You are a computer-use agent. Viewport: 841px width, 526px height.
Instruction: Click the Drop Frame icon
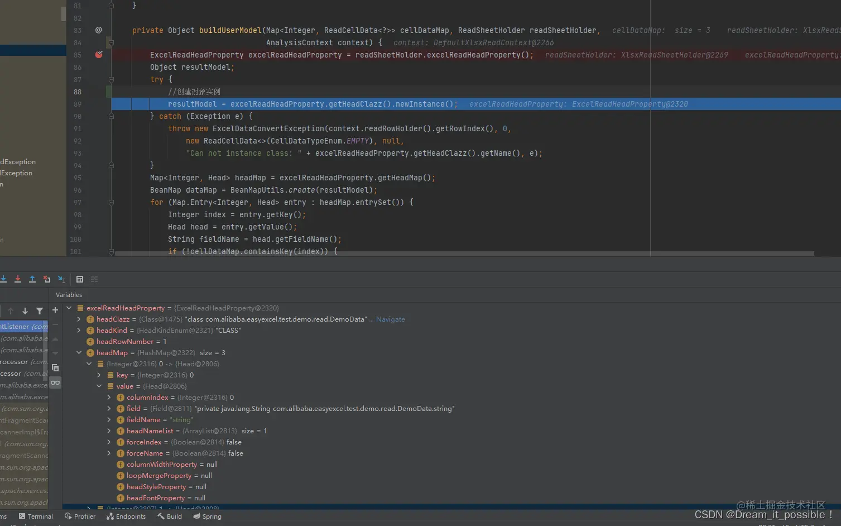pyautogui.click(x=47, y=279)
